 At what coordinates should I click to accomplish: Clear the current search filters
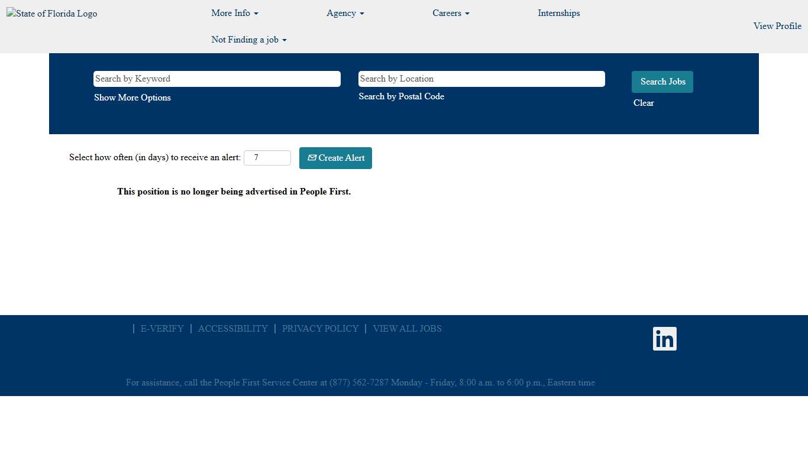[644, 102]
